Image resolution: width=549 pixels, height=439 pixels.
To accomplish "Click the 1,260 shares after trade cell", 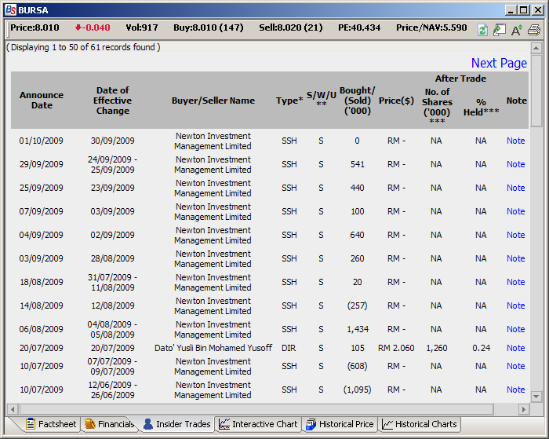I will point(437,348).
